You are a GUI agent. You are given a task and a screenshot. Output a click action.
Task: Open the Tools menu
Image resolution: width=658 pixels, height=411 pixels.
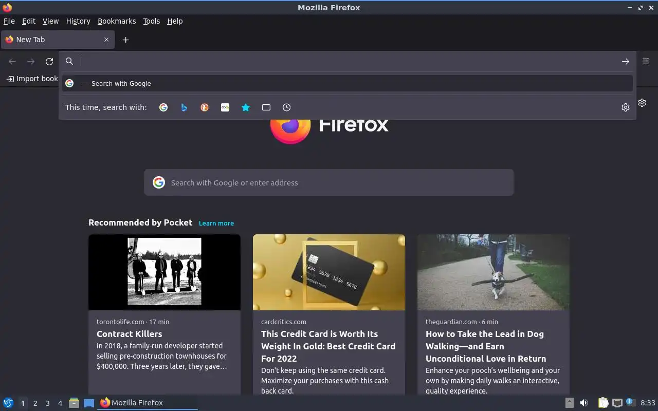click(151, 21)
